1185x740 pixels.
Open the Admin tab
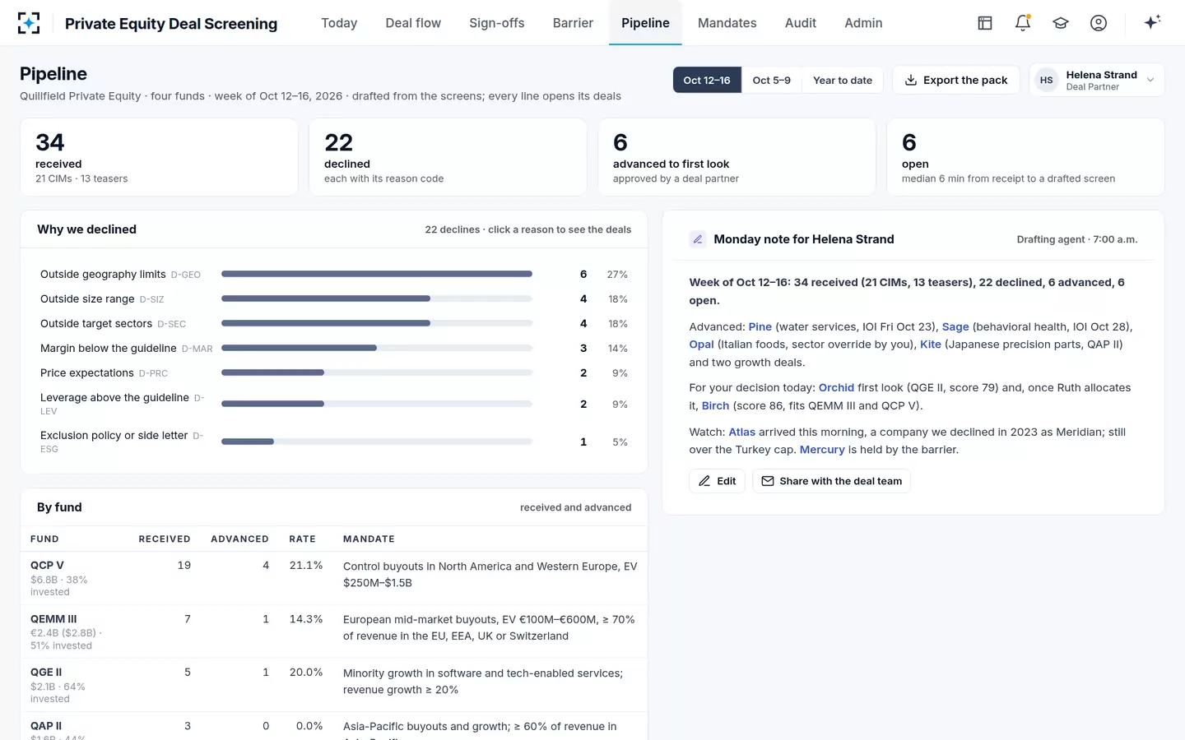[x=863, y=23]
